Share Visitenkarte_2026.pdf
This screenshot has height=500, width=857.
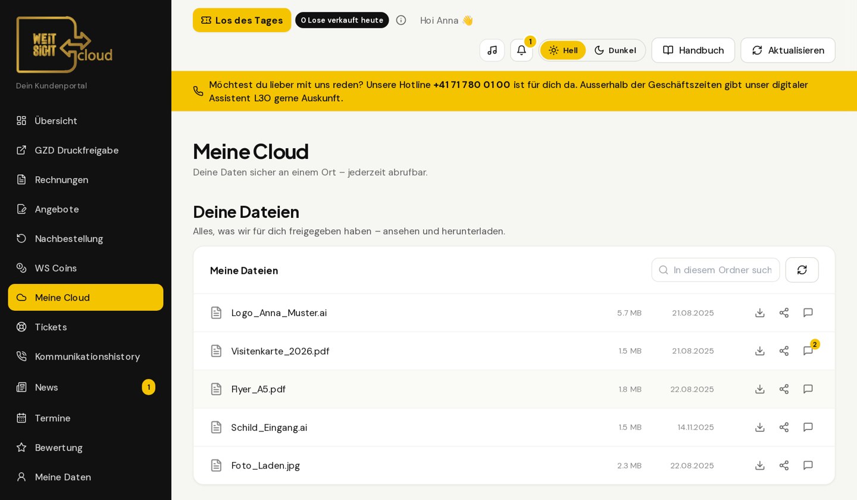point(784,351)
